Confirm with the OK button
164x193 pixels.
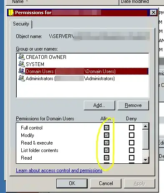click(72, 183)
